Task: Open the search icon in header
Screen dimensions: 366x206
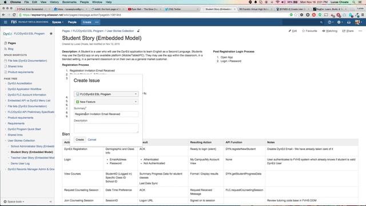Action: 321,22
